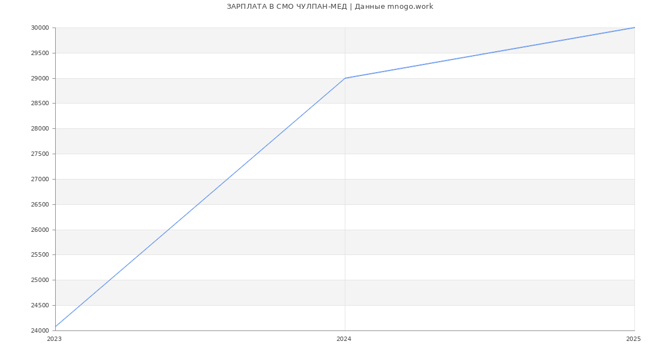
Task: Click the chart title mentioning mnogo.work
Action: click(x=330, y=7)
